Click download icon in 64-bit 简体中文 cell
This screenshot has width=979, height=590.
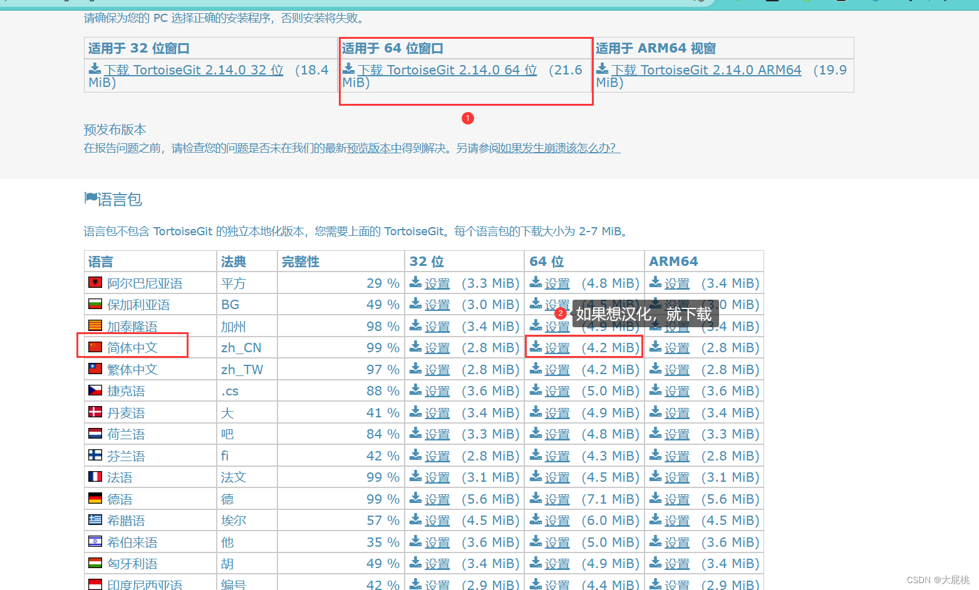536,346
